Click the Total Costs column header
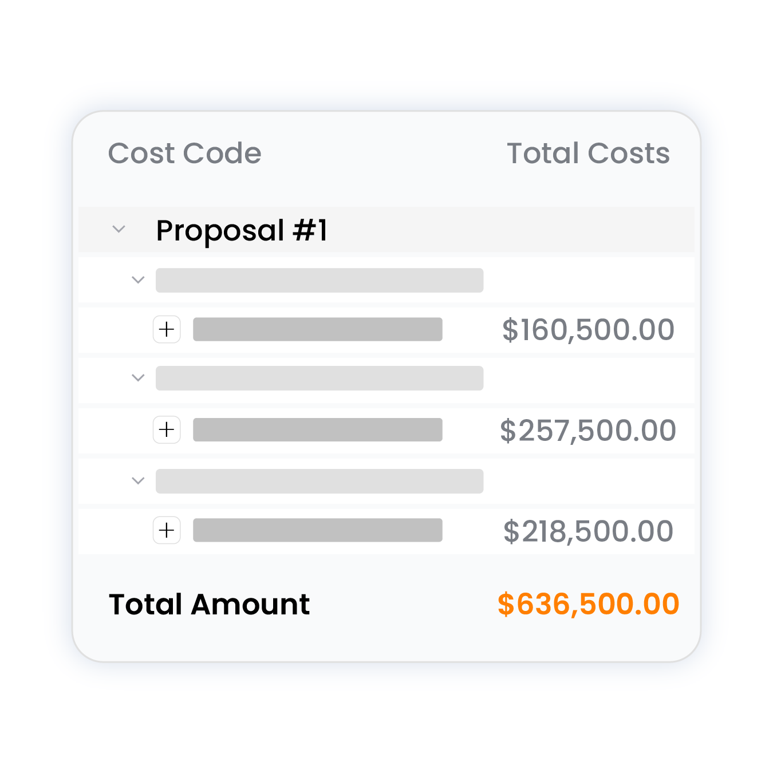Image resolution: width=773 pixels, height=773 pixels. tap(588, 153)
